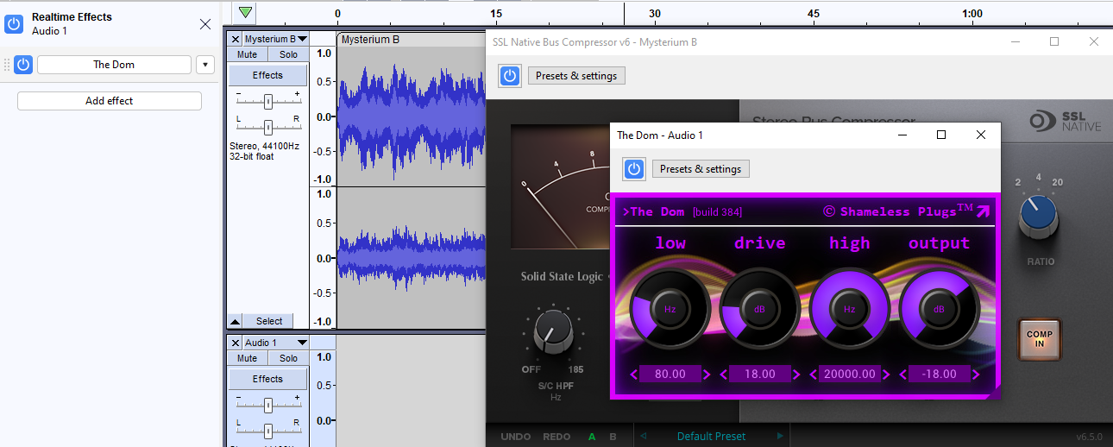Expand the dropdown arrow beside The Dom

pyautogui.click(x=205, y=65)
